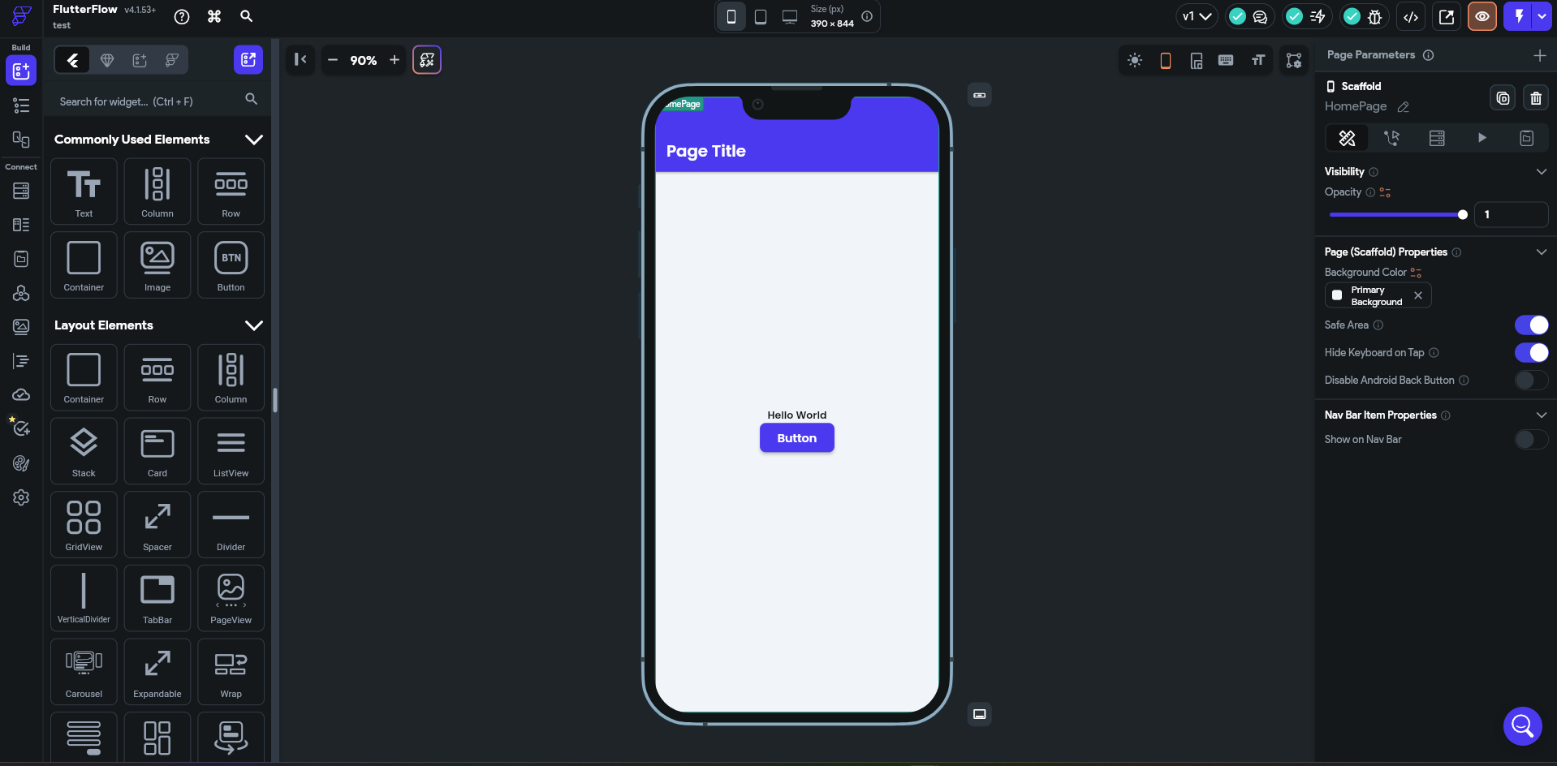The width and height of the screenshot is (1557, 766).
Task: Collapse the Commonly Used Elements section
Action: pyautogui.click(x=254, y=140)
